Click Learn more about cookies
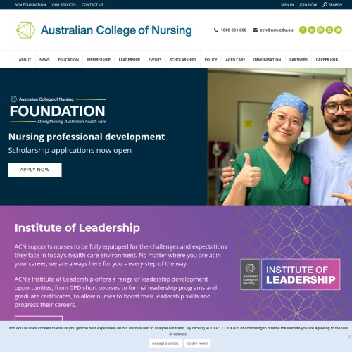Image resolution: width=352 pixels, height=352 pixels. 197,344
